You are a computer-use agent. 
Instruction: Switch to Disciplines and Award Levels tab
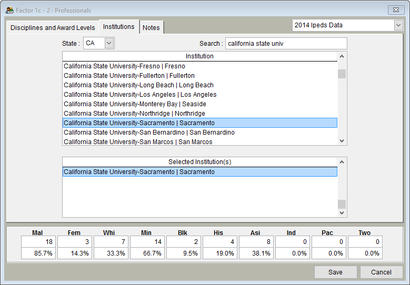(x=53, y=27)
